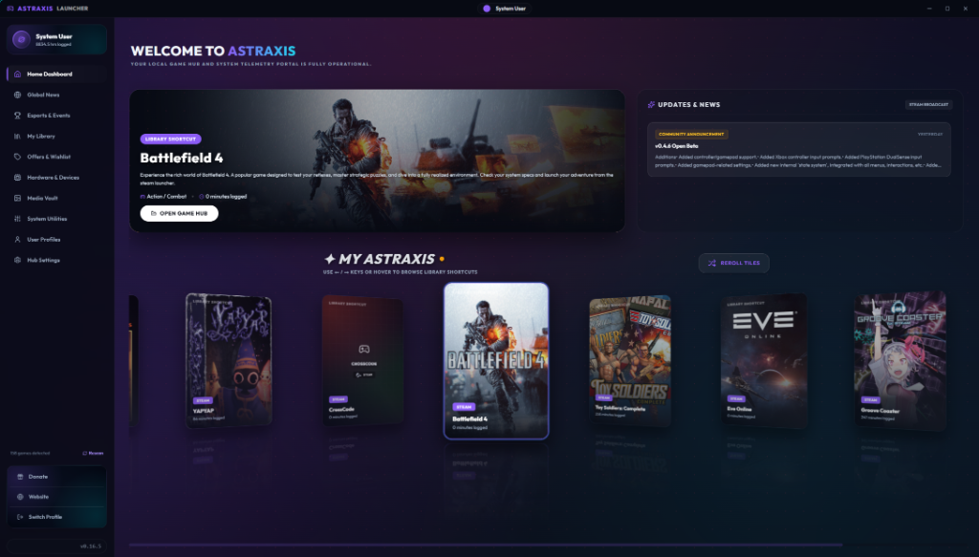The width and height of the screenshot is (979, 557).
Task: Click the Astraxis logo icon in title bar
Action: (10, 8)
